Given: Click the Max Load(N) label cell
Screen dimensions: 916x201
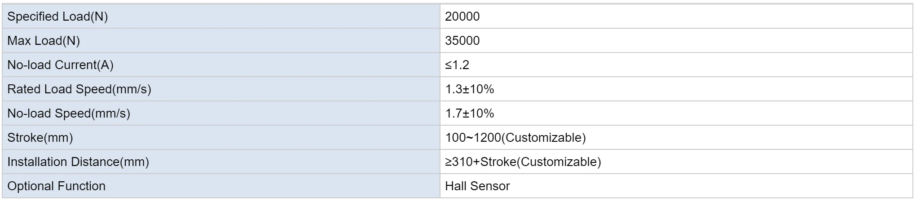Looking at the screenshot, I should click(x=44, y=41).
